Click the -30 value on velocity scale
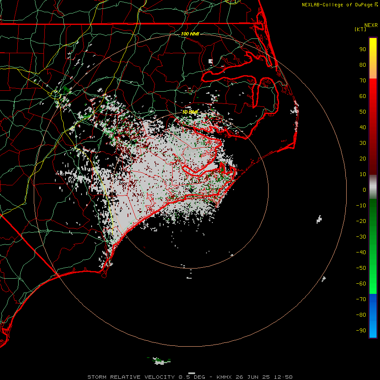Image resolution: width=380 pixels, height=380 pixels. click(361, 237)
